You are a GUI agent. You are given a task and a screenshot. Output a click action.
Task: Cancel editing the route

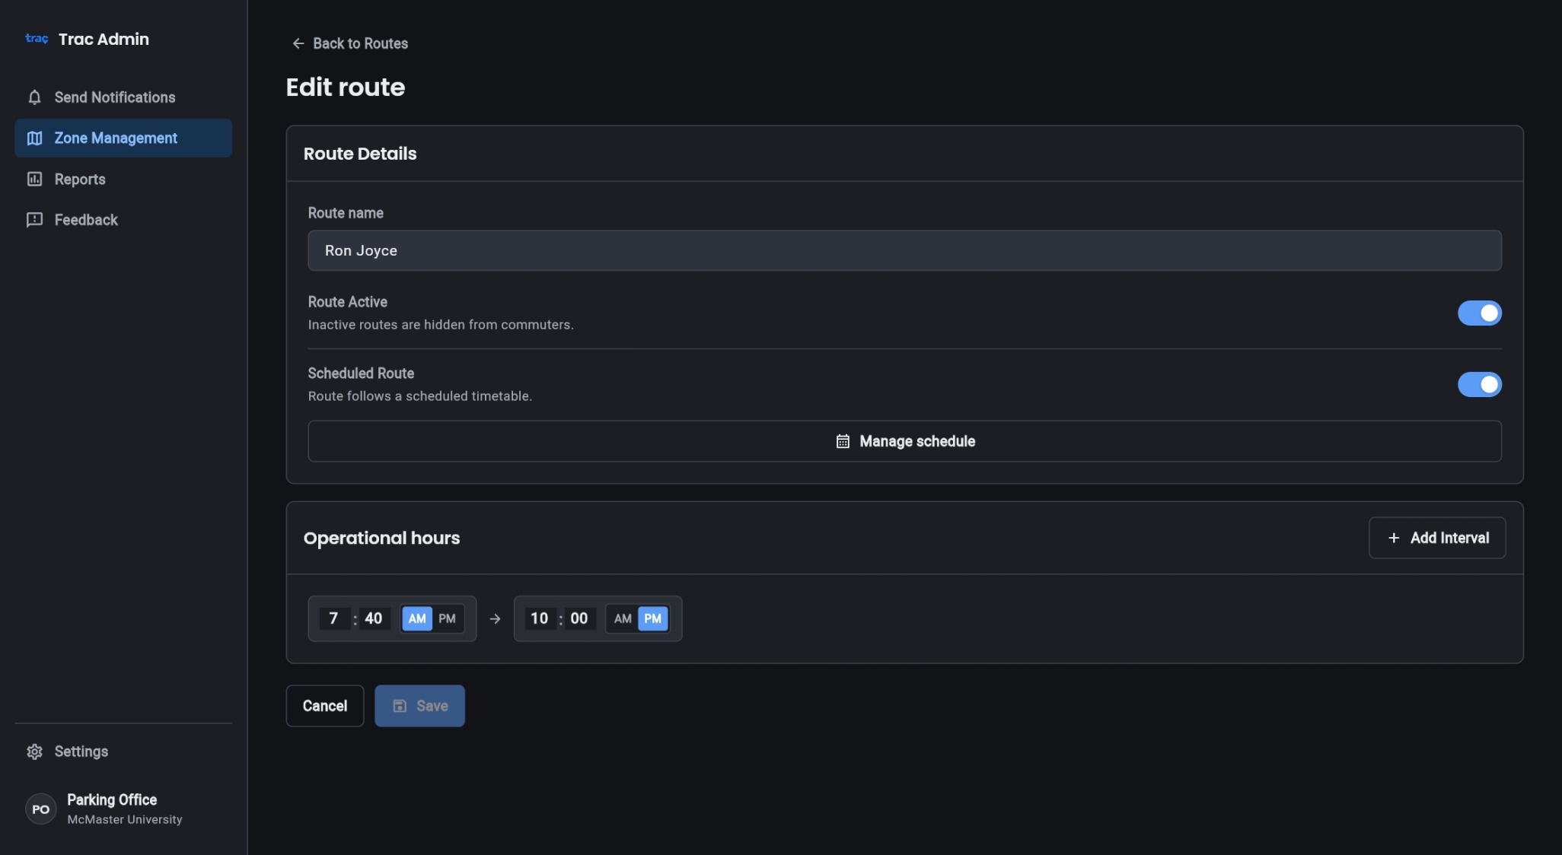[325, 706]
